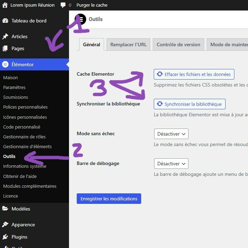Go to Maison submenu item
Viewport: 248px width, 248px height.
pos(11,78)
